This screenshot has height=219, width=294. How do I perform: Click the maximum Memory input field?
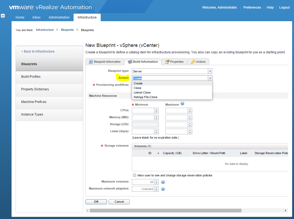tap(177, 117)
